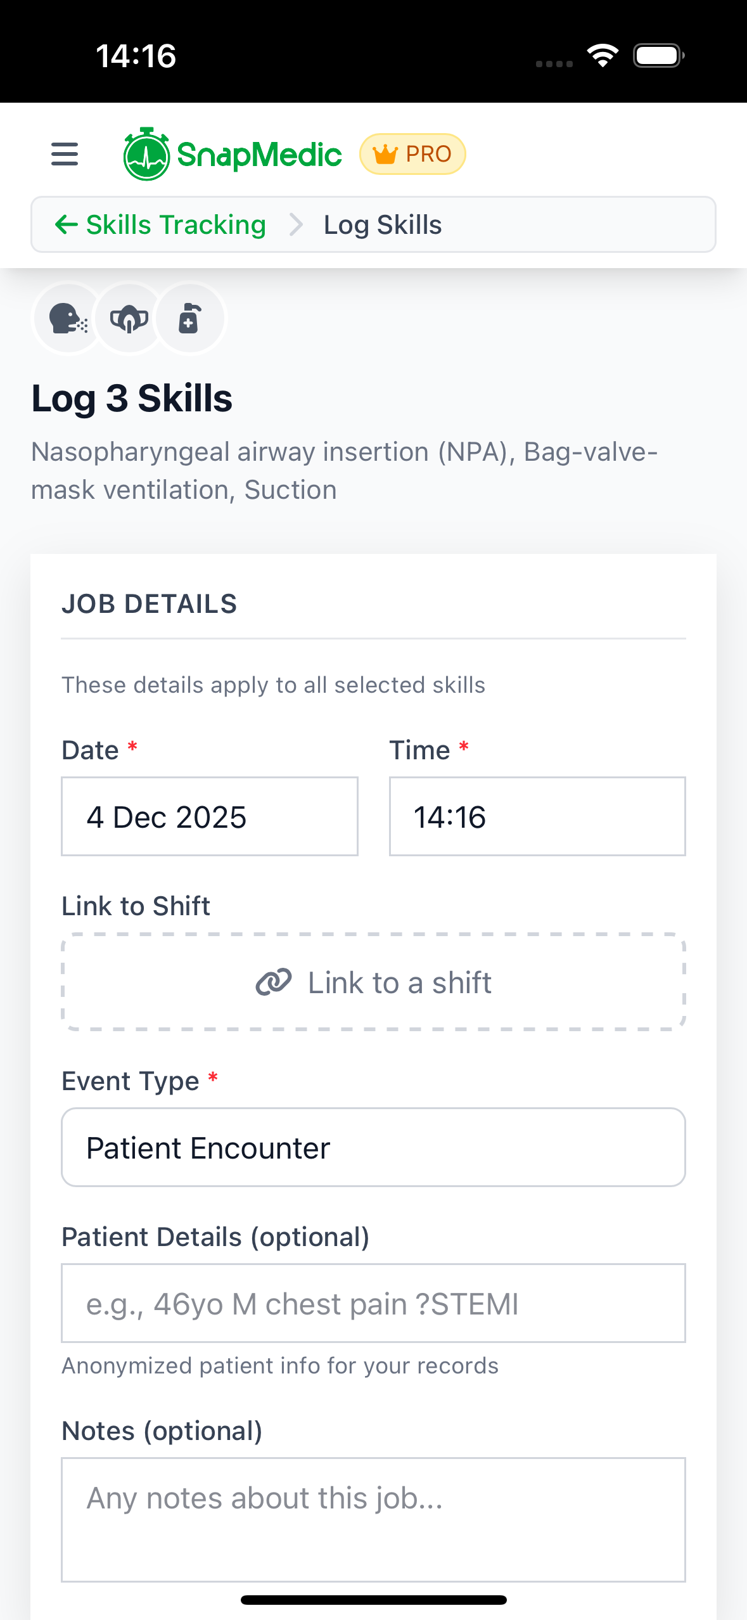Click the Notes text area
Image resolution: width=747 pixels, height=1620 pixels.
[373, 1518]
